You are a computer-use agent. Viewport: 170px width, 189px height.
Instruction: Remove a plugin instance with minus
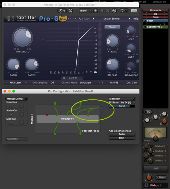pyautogui.click(x=22, y=106)
